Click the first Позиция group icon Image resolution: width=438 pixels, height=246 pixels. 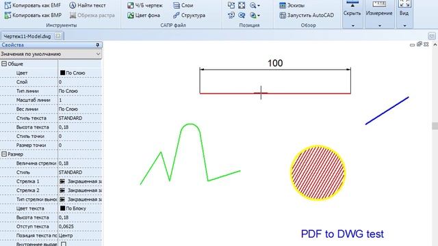click(x=231, y=5)
